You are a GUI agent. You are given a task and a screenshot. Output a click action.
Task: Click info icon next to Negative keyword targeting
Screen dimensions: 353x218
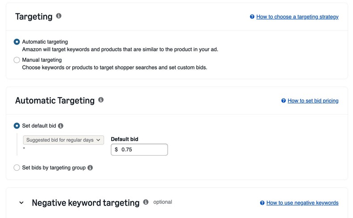point(146,202)
